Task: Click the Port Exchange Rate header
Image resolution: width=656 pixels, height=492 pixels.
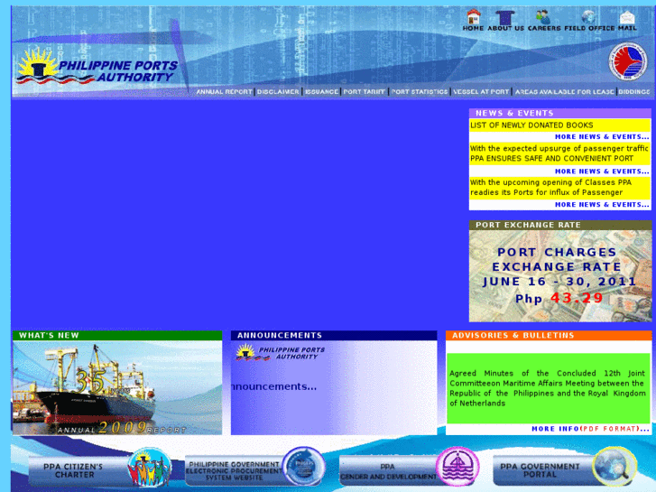Action: point(560,225)
